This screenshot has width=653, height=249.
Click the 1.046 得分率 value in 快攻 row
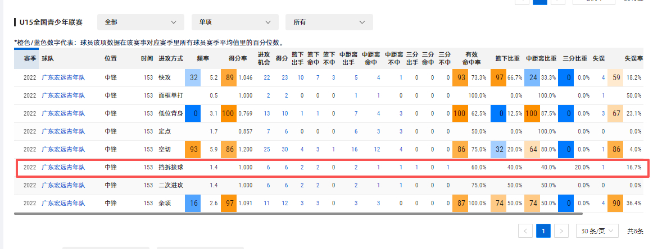245,78
